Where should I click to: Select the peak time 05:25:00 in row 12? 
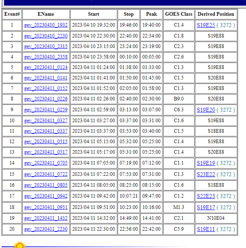[151, 142]
